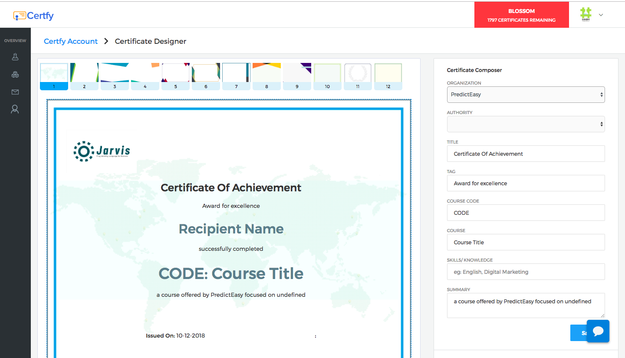Open the cubes icon in sidebar

point(15,75)
